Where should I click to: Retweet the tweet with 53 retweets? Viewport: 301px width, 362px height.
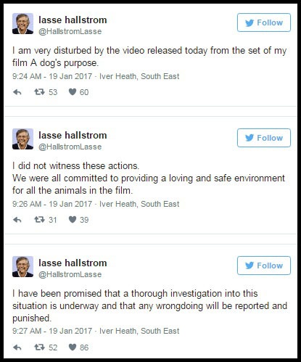click(39, 92)
